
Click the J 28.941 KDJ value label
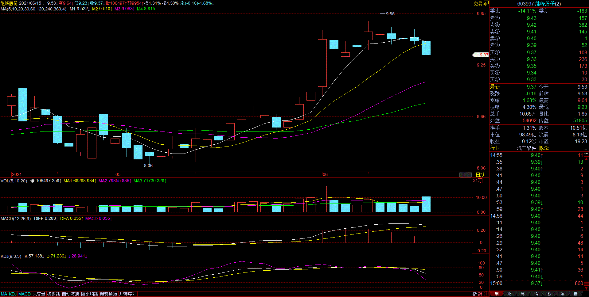(78, 256)
